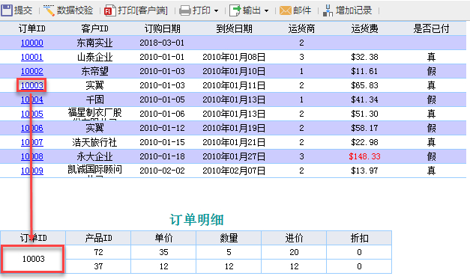Open order link 10003
This screenshot has height=279, width=470.
pos(32,85)
